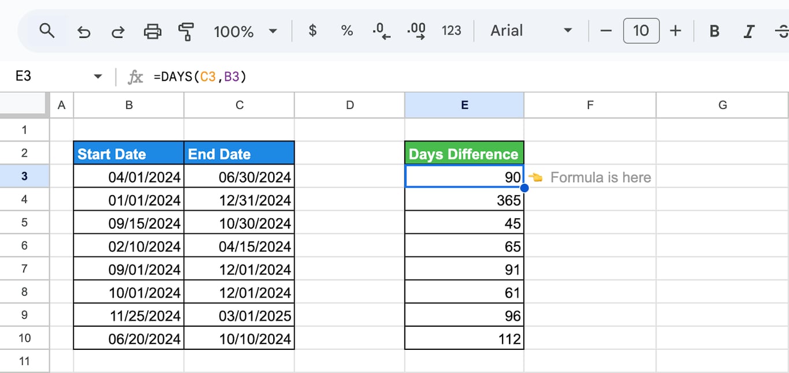Decrease decimal places

[x=382, y=31]
